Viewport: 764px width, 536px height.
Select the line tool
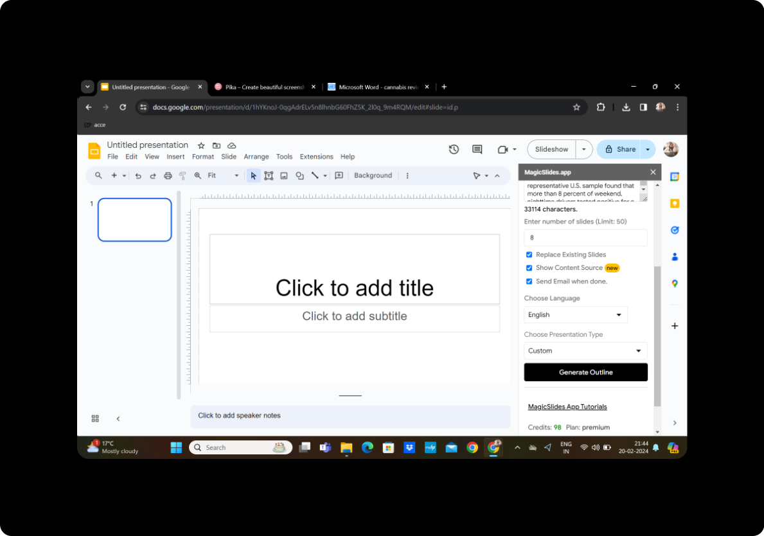pyautogui.click(x=315, y=175)
